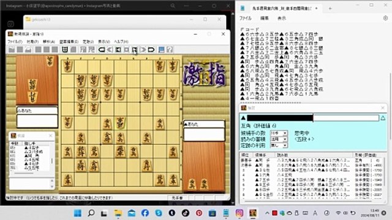
Task: Click the 読み筋 column header in the analysis list
Action: [x=314, y=155]
